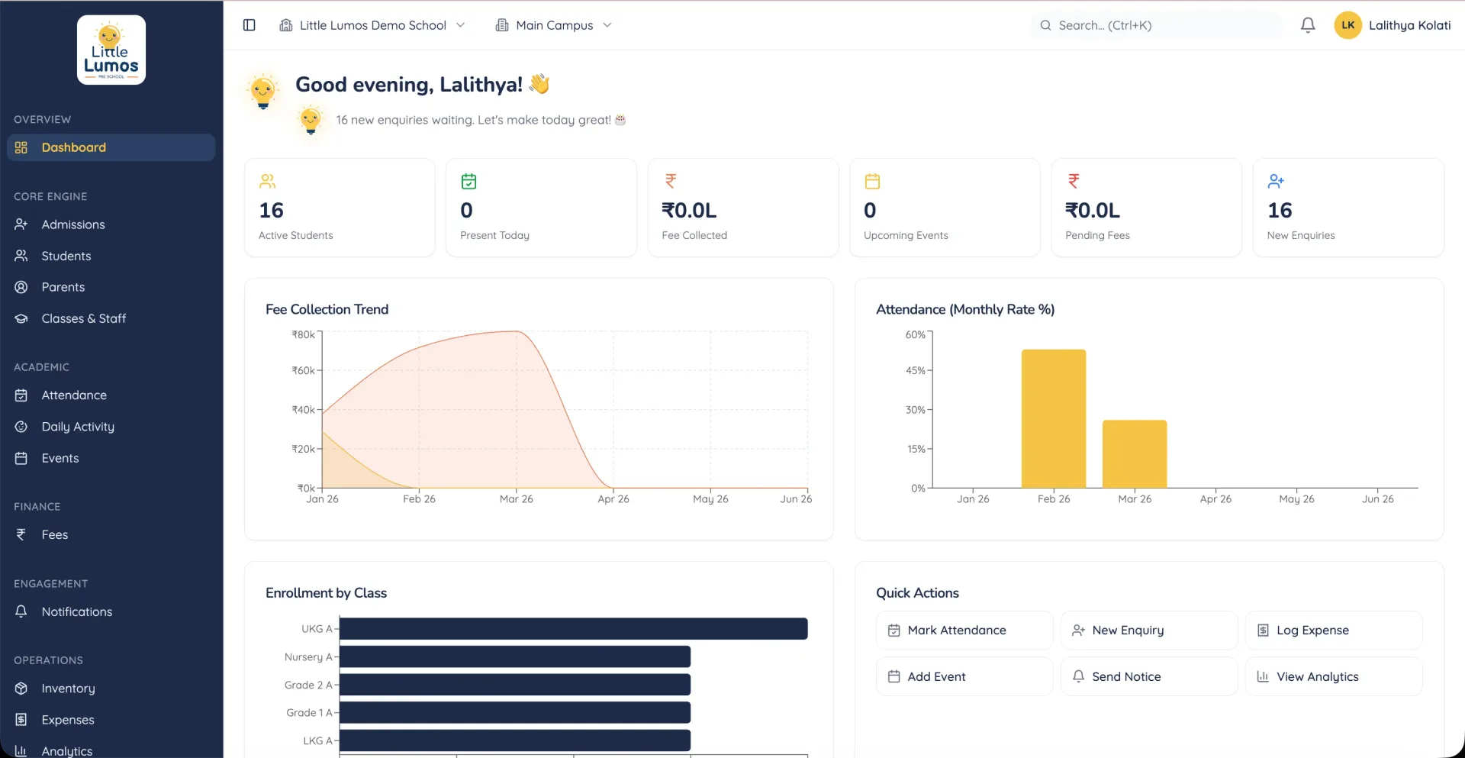Click the search input field

pyautogui.click(x=1156, y=25)
